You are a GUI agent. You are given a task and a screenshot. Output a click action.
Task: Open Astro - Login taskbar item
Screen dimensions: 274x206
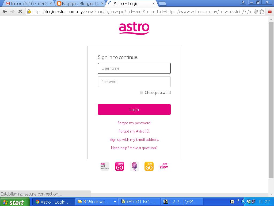point(54,202)
